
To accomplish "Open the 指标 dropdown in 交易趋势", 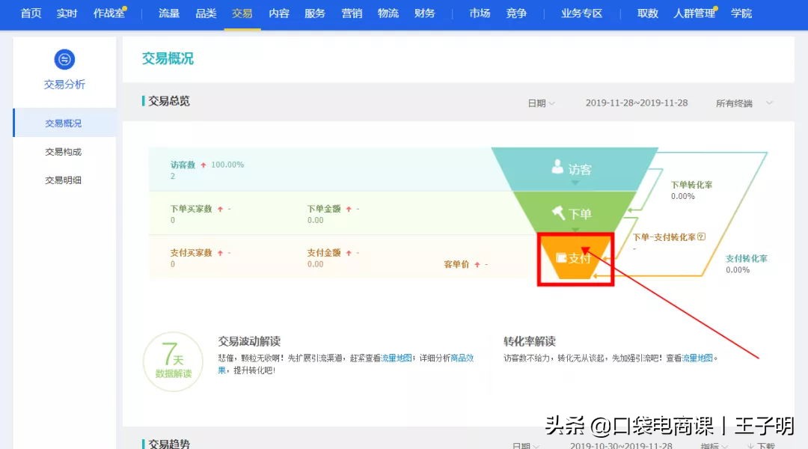I will 714,445.
